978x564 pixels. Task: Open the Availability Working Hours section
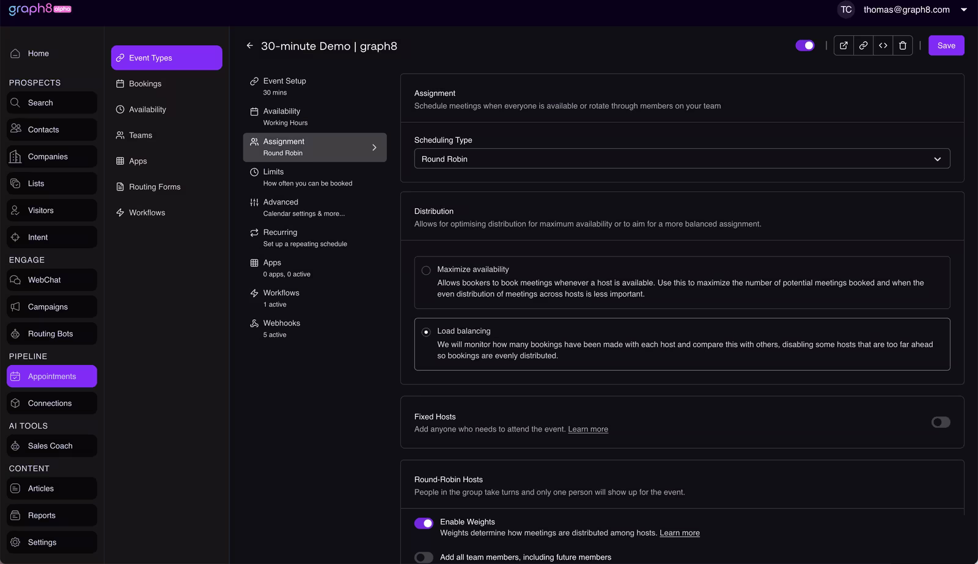click(315, 117)
